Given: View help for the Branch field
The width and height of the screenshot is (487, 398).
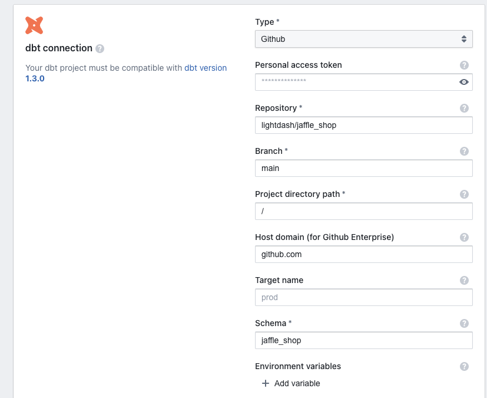Looking at the screenshot, I should pos(464,151).
